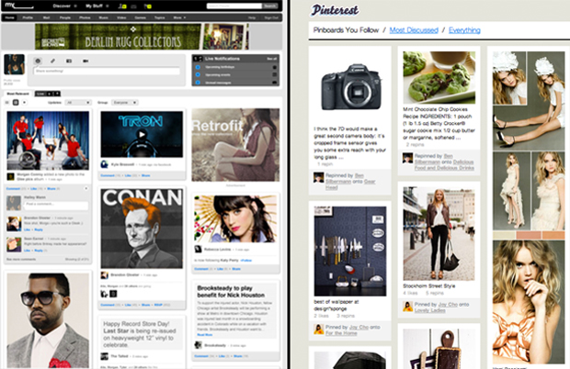Click Help in the Myspace navigation bar
This screenshot has height=369, width=570.
[252, 17]
